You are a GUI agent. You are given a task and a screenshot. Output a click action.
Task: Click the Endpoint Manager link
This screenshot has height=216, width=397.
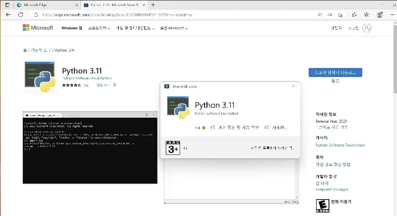(331, 189)
